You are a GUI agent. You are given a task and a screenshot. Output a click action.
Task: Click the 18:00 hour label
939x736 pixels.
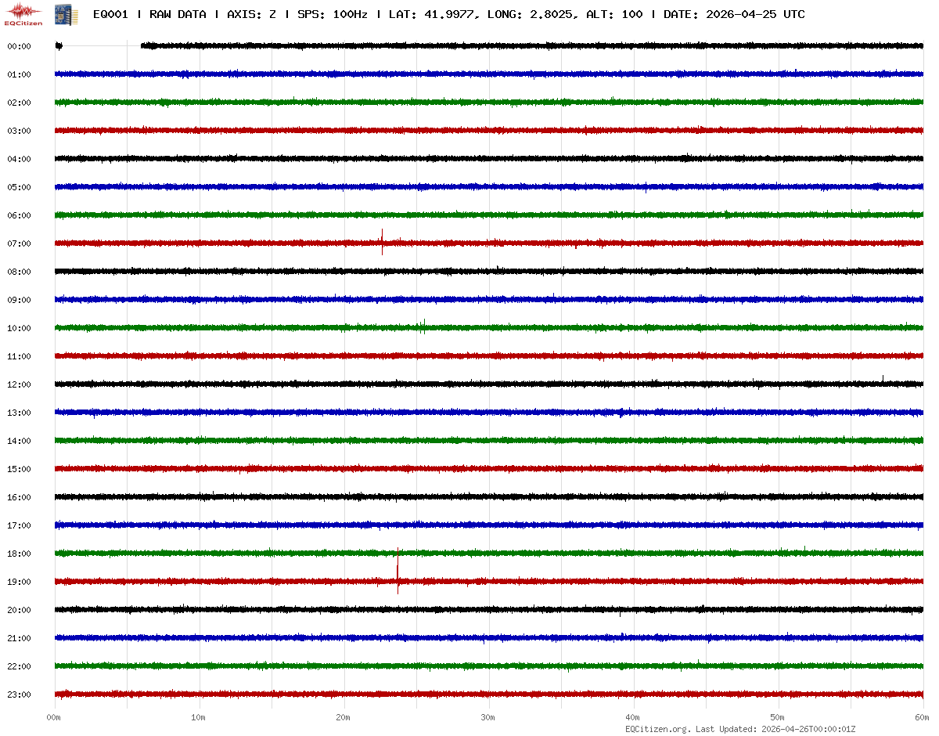point(19,554)
